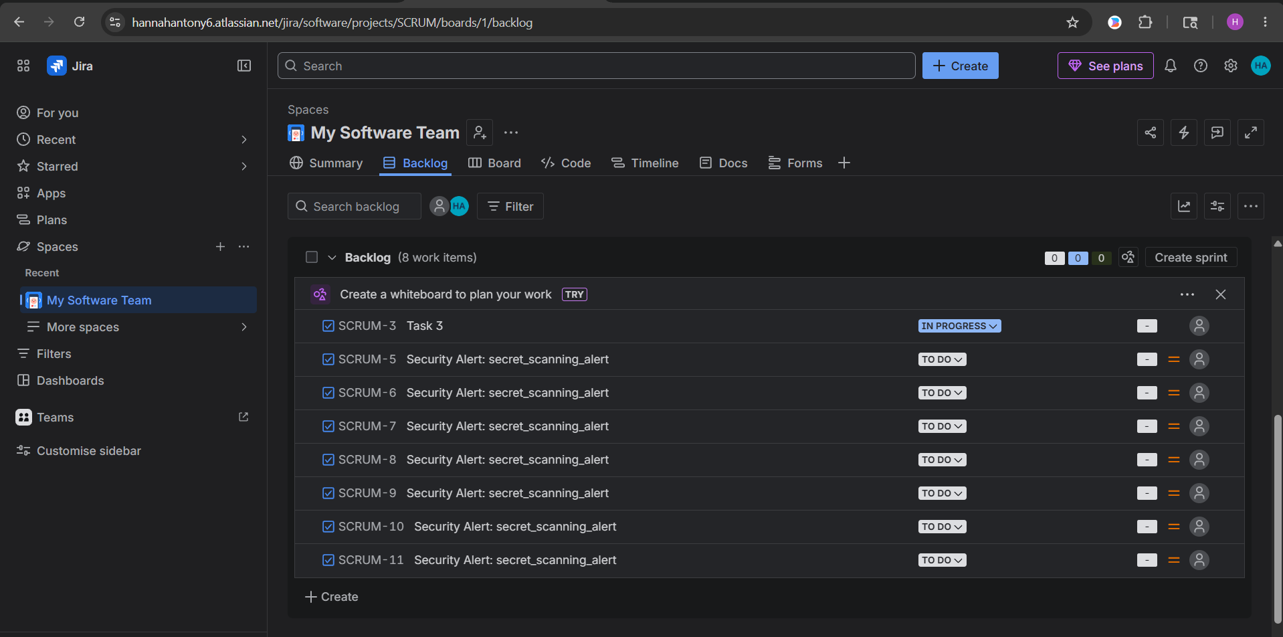Open TO DO status dropdown for SCRUM-7
This screenshot has height=637, width=1283.
(942, 426)
